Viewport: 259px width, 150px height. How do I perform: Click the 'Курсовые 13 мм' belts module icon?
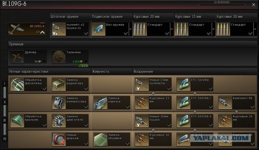(x=142, y=103)
